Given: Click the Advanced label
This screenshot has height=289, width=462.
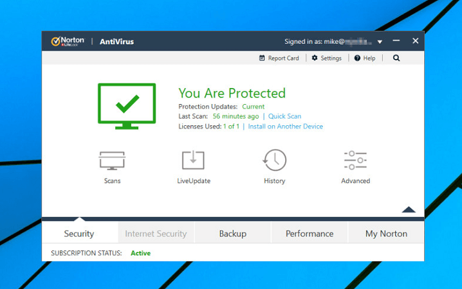Looking at the screenshot, I should [x=355, y=181].
